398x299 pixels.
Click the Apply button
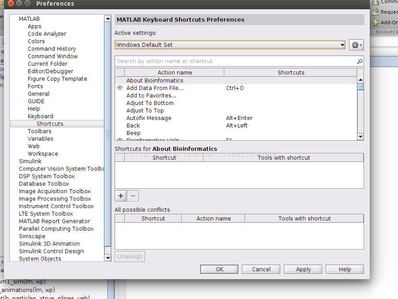(x=303, y=269)
